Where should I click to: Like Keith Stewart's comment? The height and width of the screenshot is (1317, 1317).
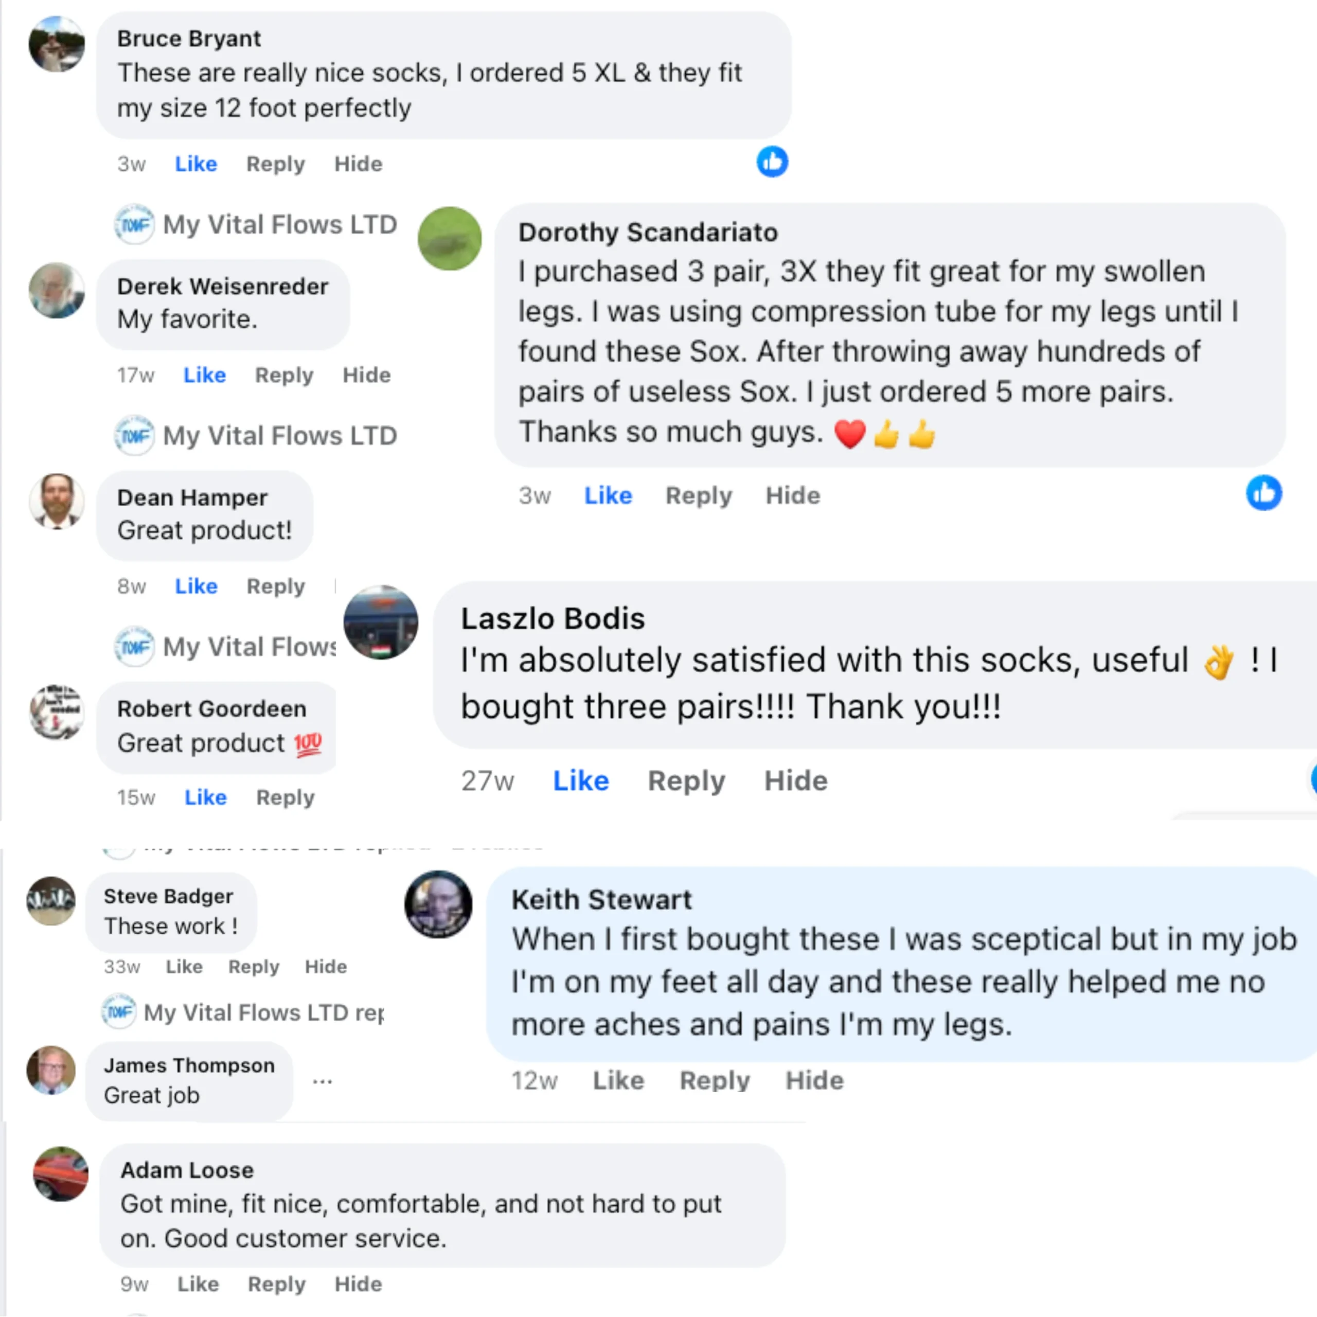[x=618, y=1080]
